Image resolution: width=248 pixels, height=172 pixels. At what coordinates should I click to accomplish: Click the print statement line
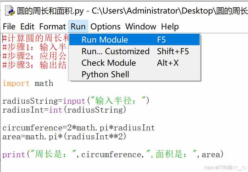tap(113, 154)
